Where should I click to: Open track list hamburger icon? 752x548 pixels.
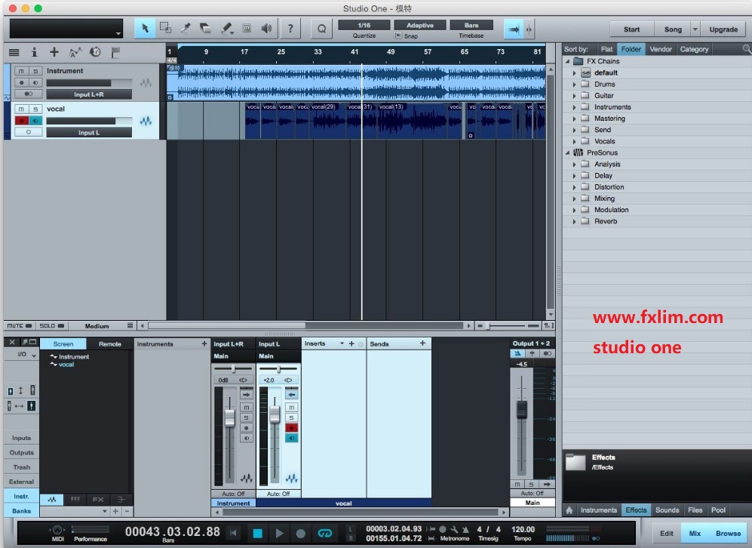pos(14,52)
